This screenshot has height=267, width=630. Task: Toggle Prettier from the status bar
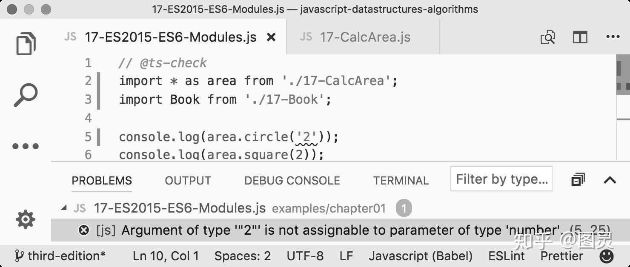coord(561,256)
